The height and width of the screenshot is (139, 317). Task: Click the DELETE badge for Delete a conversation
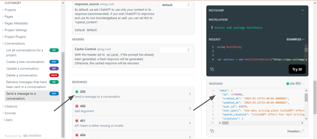point(54,75)
